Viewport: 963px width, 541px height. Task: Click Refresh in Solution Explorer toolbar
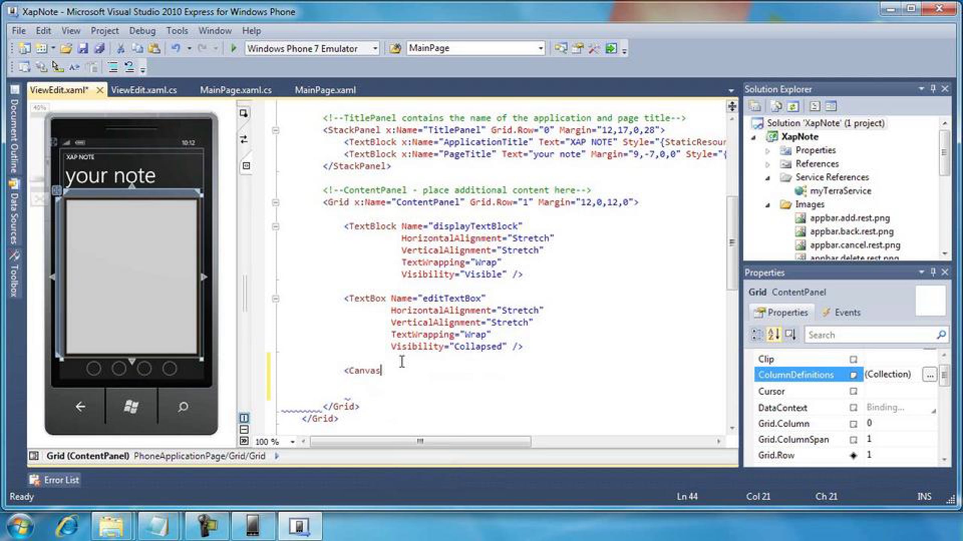(793, 106)
